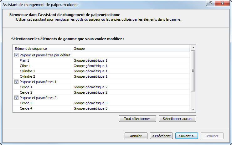Click the Elément de séquence column header
The height and width of the screenshot is (145, 232).
pos(42,49)
